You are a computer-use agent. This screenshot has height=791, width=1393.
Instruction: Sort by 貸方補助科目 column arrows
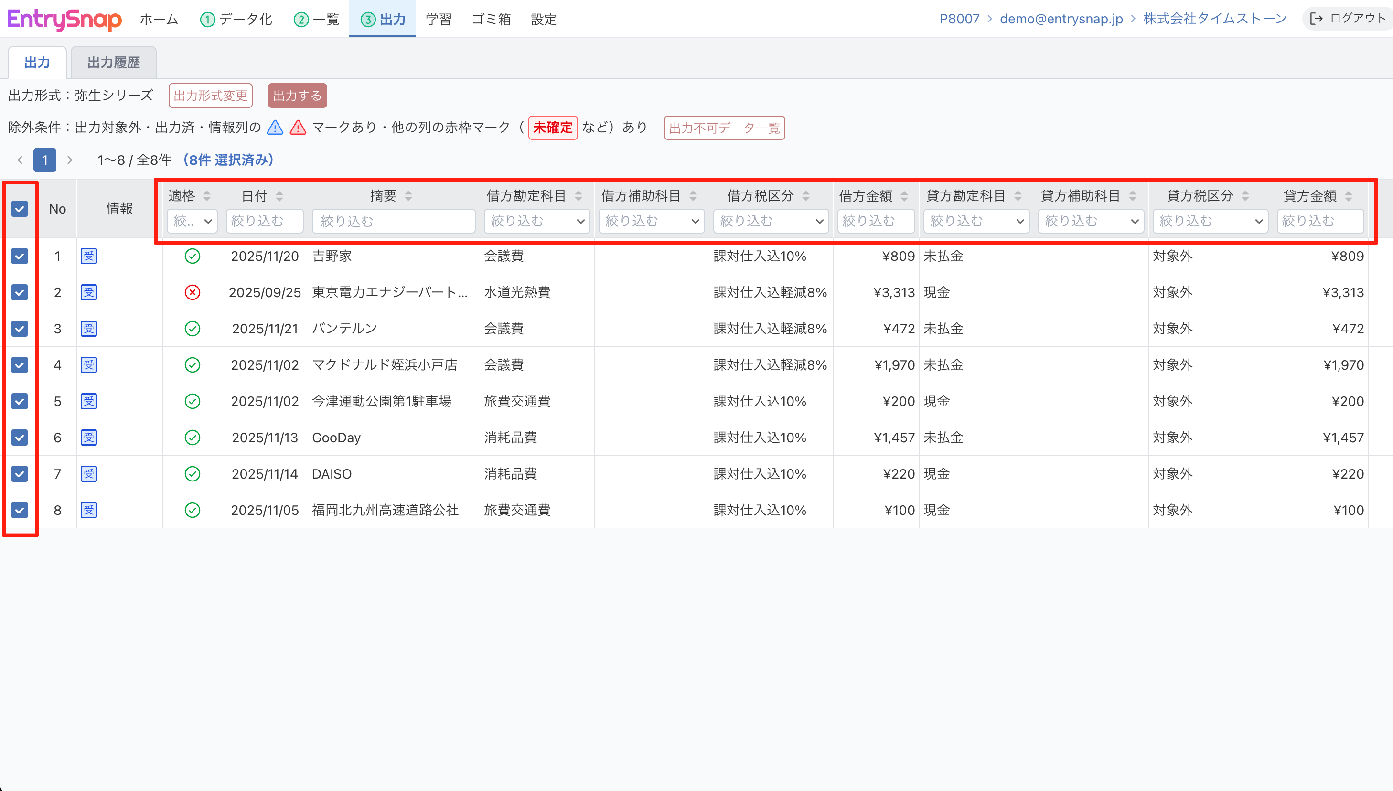[1133, 196]
